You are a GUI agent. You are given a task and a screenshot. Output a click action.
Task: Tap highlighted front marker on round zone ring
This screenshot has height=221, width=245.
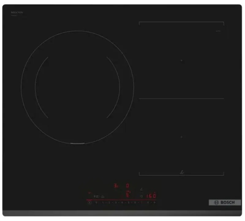click(x=77, y=143)
